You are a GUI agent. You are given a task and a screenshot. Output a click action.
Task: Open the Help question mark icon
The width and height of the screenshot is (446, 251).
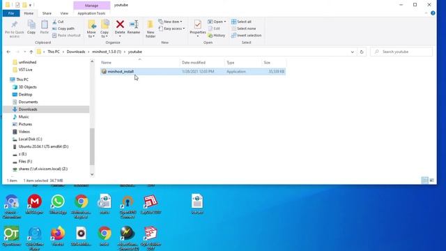point(433,13)
